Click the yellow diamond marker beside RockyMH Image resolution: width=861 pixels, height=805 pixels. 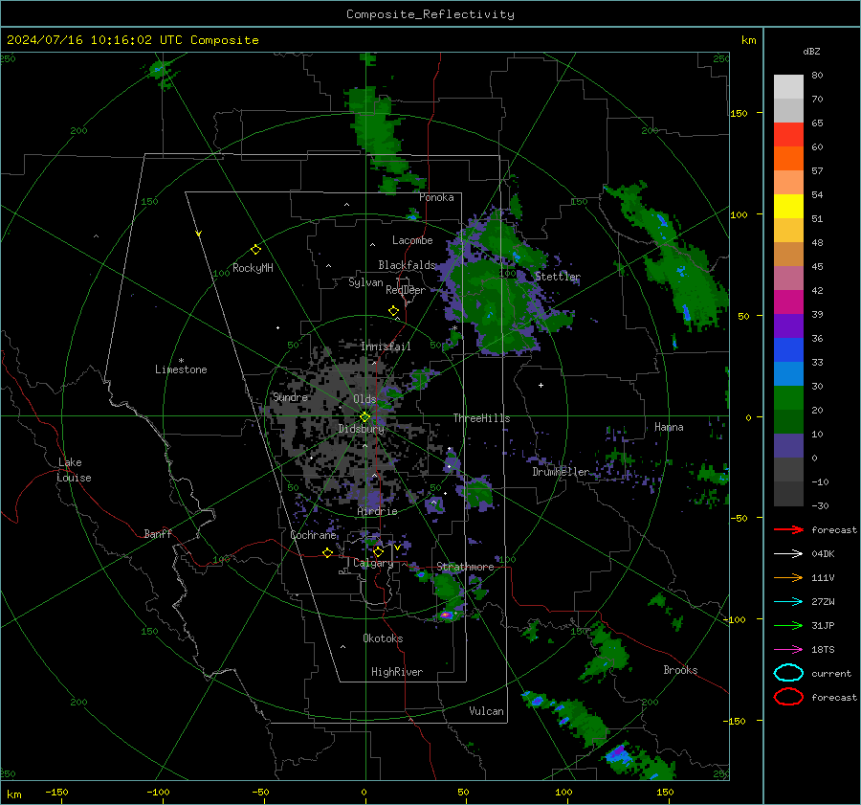(x=255, y=250)
